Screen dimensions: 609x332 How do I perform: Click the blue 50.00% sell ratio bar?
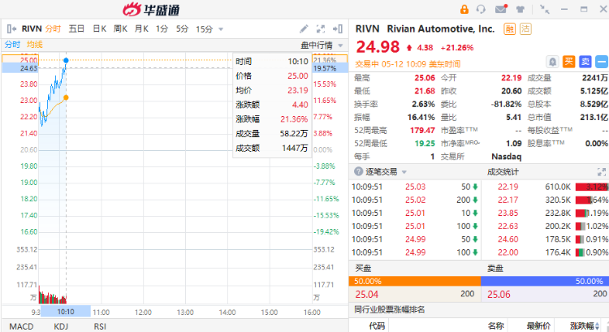(x=545, y=281)
